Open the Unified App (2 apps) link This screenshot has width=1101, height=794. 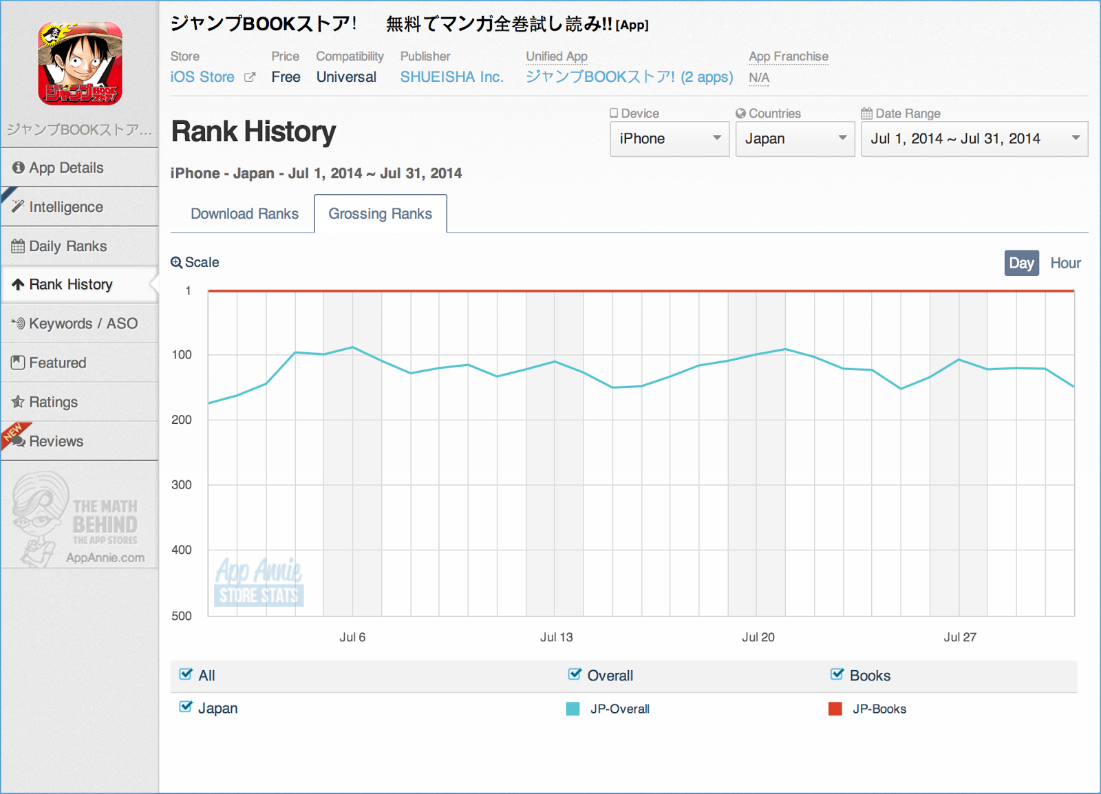[630, 77]
